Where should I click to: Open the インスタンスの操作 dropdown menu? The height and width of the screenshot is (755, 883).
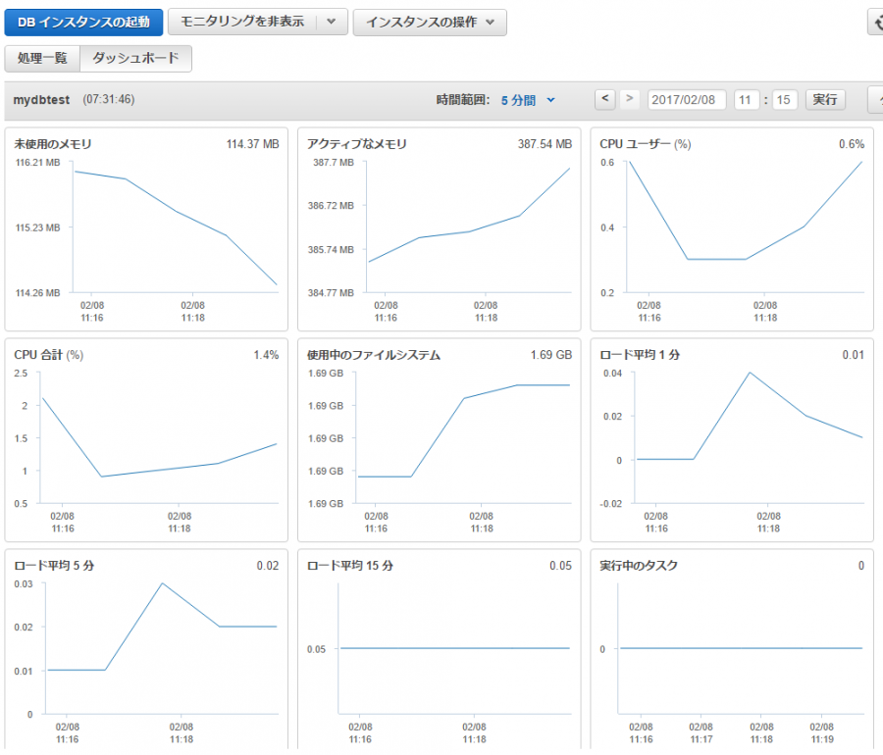[430, 23]
